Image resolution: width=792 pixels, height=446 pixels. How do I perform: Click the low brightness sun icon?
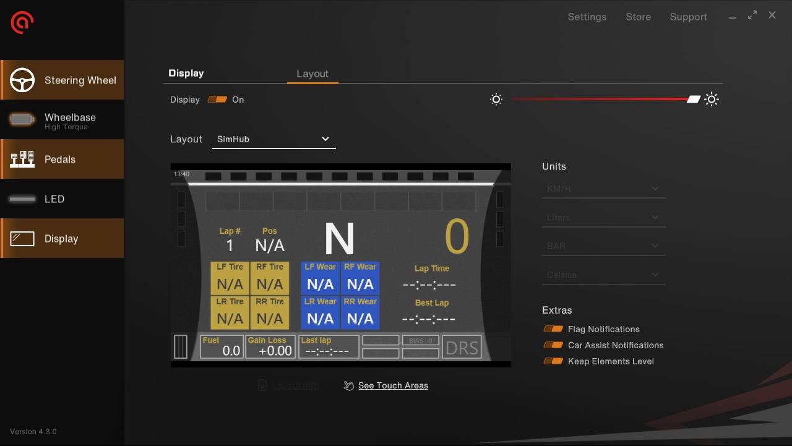496,100
